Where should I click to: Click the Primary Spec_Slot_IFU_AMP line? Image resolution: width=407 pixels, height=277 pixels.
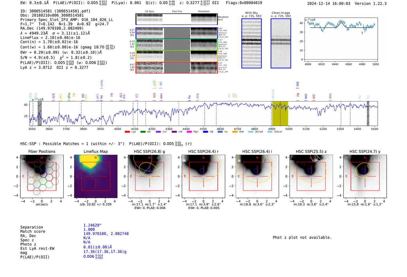pos(67,20)
